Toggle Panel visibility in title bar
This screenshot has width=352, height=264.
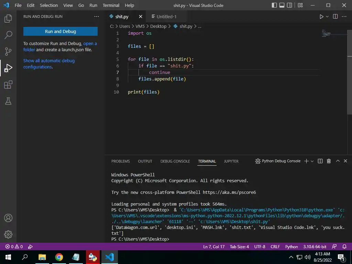[282, 5]
